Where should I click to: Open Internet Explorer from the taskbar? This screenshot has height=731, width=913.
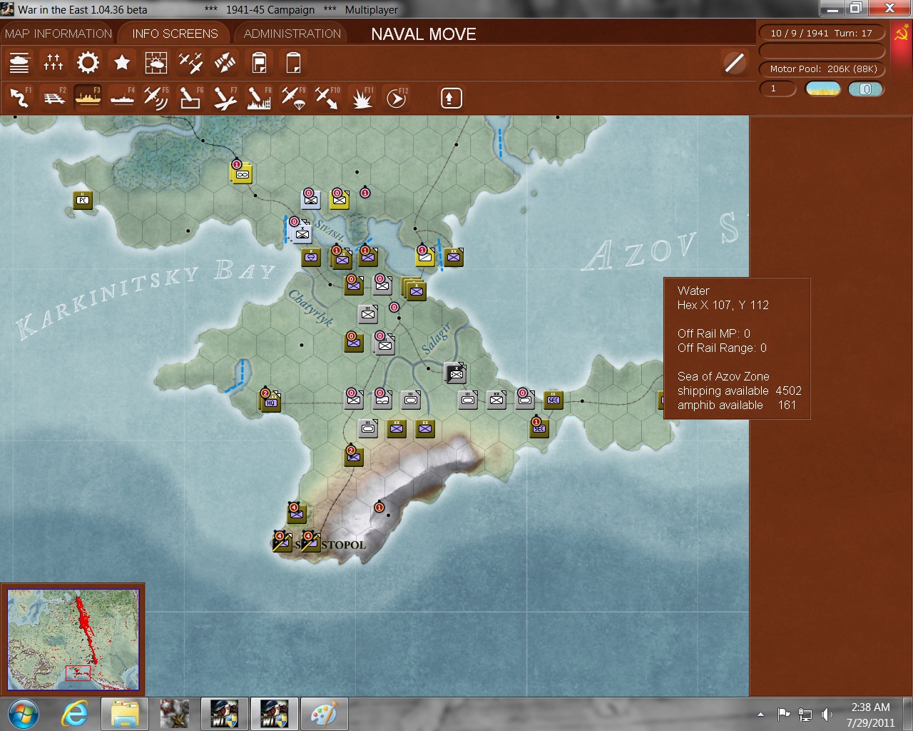point(75,713)
